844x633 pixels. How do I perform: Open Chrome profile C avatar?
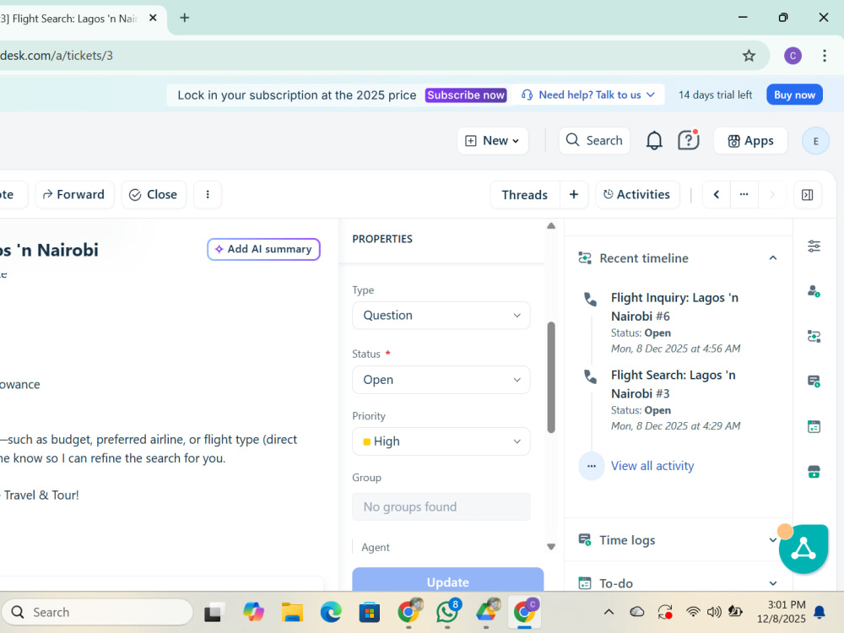793,56
